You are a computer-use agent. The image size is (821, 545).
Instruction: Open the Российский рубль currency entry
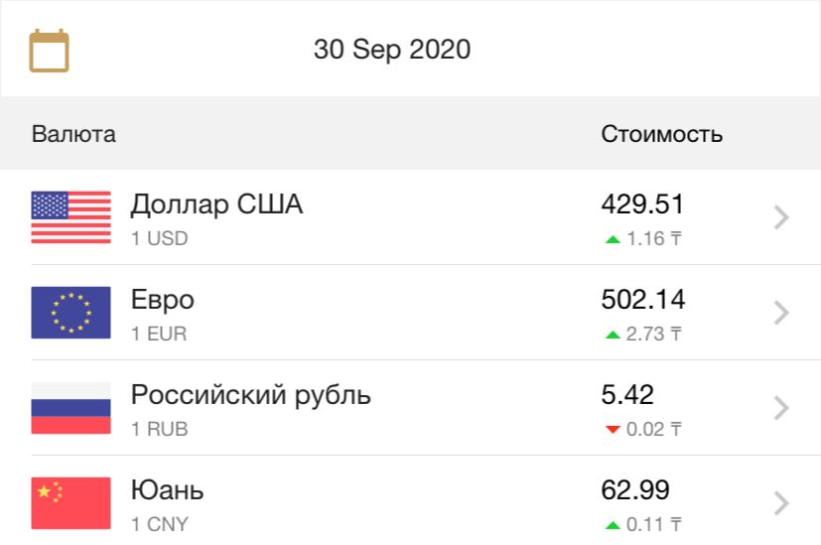pyautogui.click(x=411, y=408)
